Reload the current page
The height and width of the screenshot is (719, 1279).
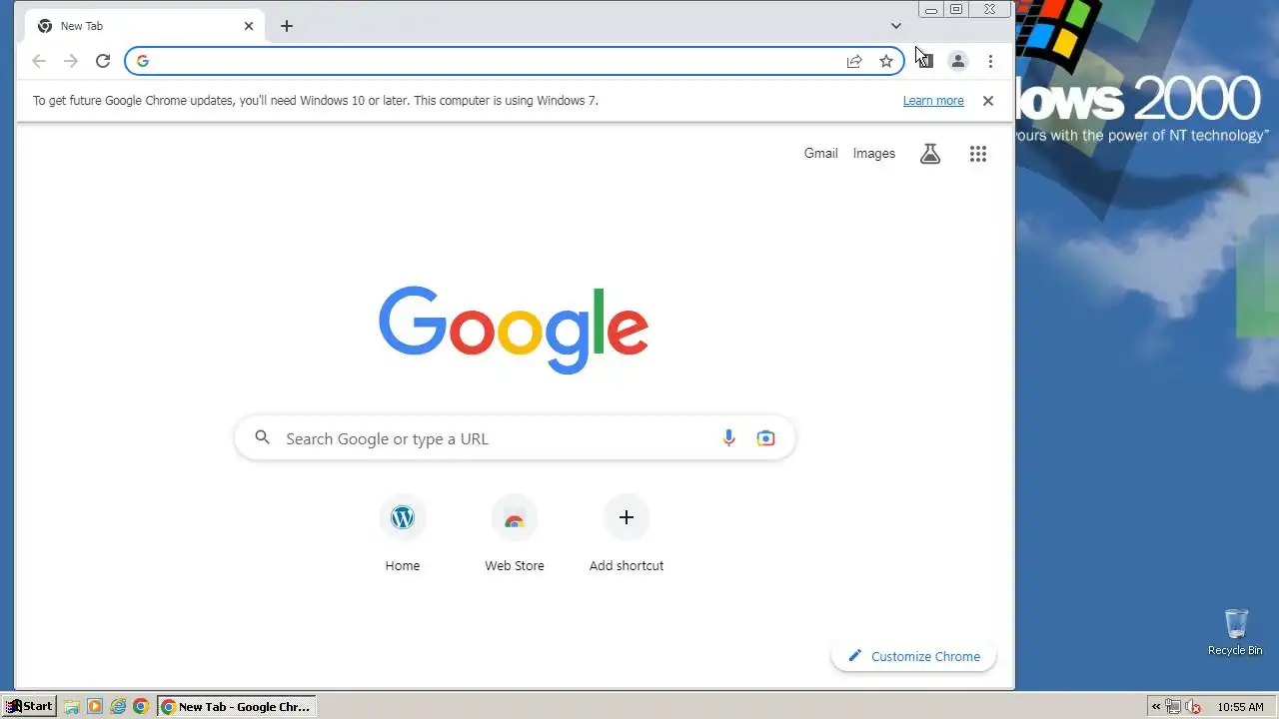coord(103,61)
